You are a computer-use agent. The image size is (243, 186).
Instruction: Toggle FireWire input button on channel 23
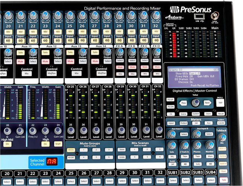tap(45, 41)
